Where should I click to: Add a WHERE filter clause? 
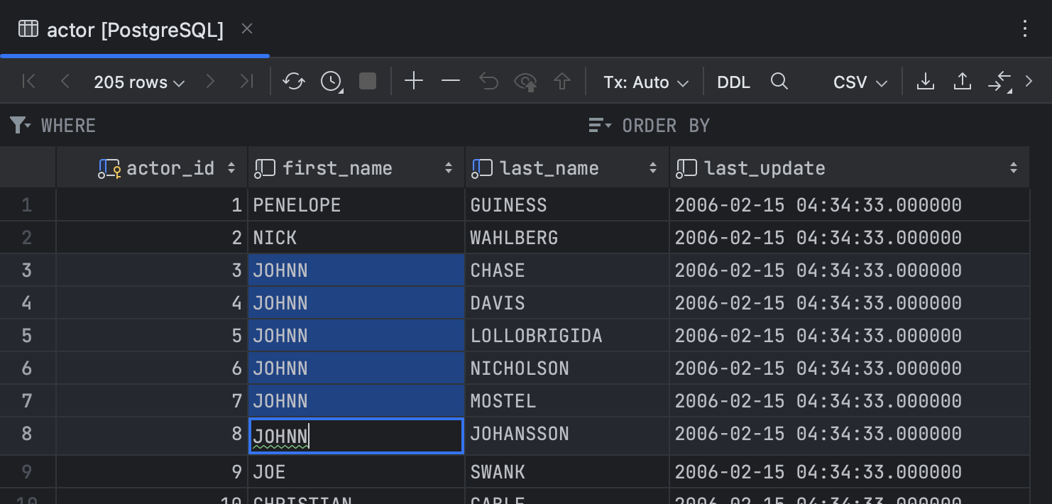pyautogui.click(x=67, y=125)
